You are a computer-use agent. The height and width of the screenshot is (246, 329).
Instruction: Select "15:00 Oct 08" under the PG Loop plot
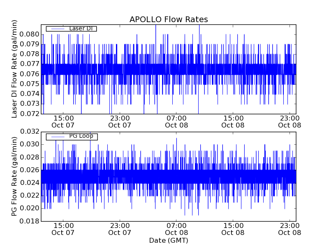click(233, 229)
